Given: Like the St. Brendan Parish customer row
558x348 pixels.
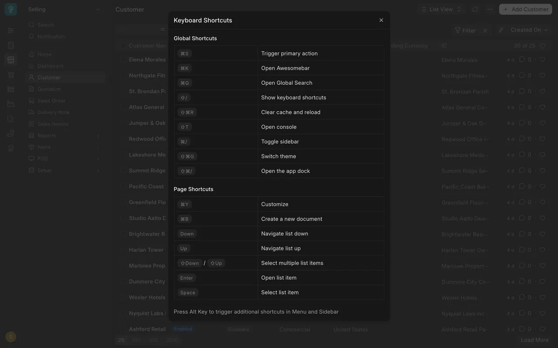Looking at the screenshot, I should tap(543, 91).
